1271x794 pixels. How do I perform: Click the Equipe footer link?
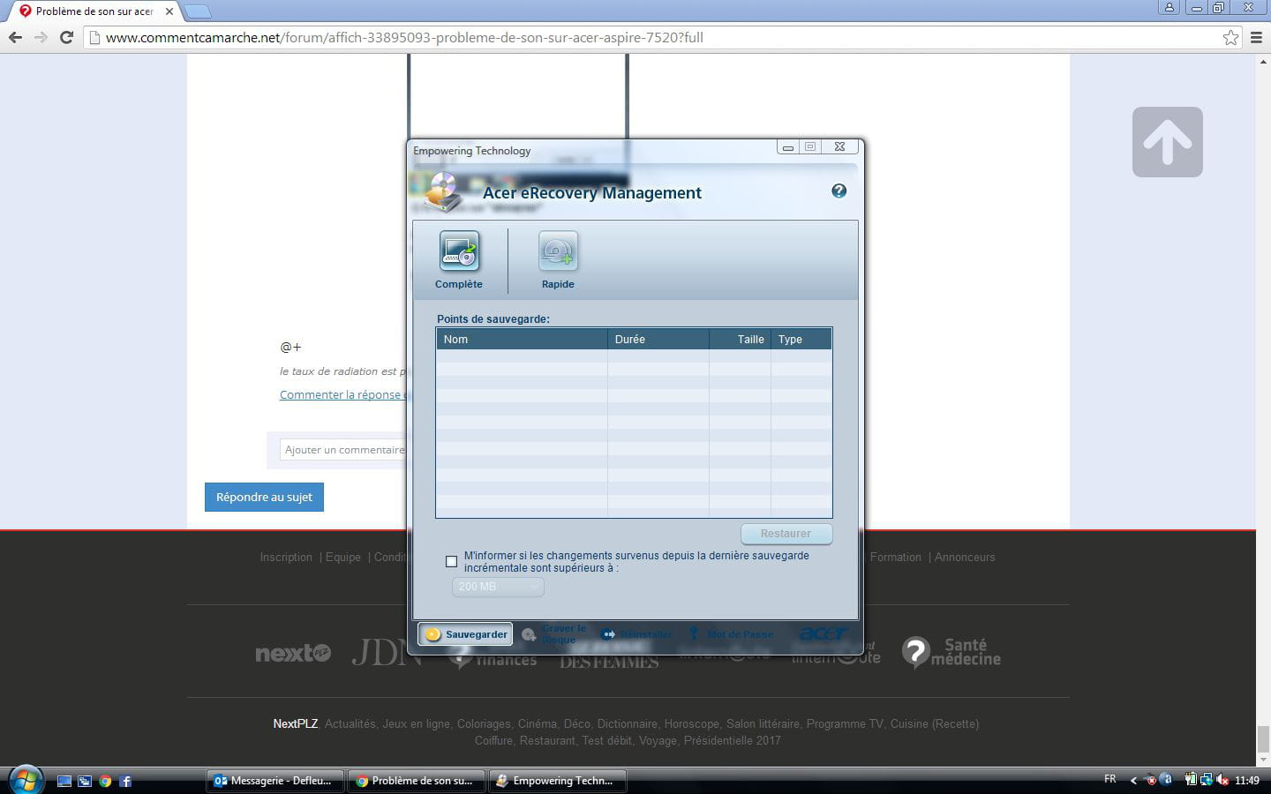[x=343, y=558]
